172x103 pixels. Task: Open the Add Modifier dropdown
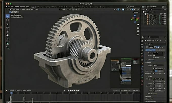click(155, 44)
